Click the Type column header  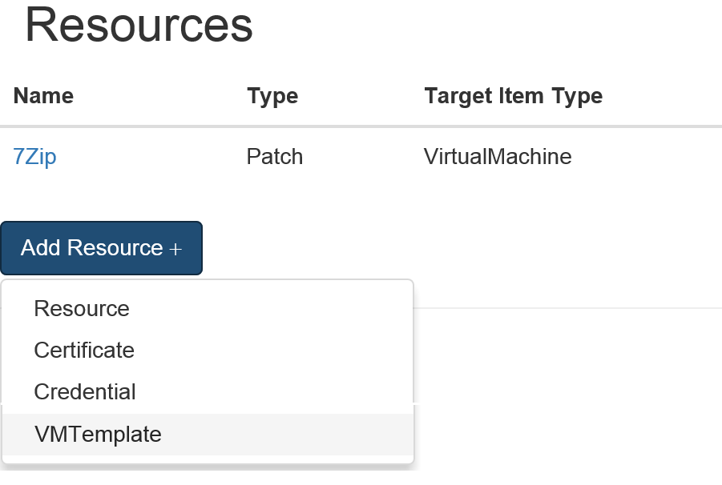click(x=272, y=96)
